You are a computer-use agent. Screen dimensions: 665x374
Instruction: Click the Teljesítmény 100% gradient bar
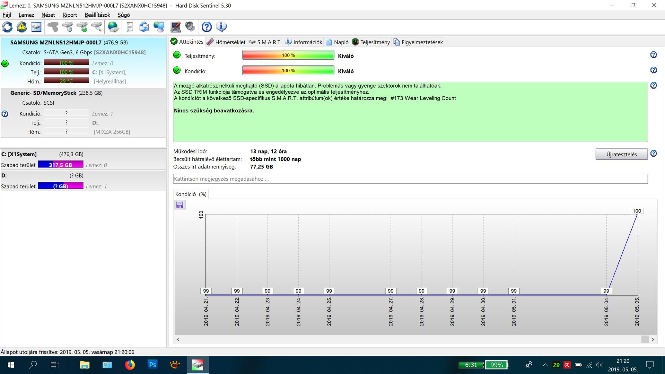pos(288,55)
